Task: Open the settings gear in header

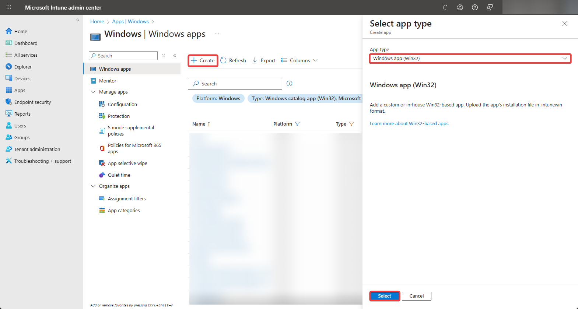Action: 460,7
